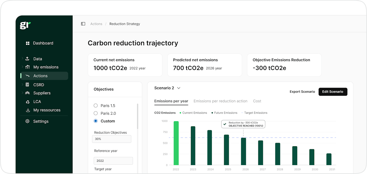Click the CSRD document icon
367x174 pixels.
pos(27,85)
